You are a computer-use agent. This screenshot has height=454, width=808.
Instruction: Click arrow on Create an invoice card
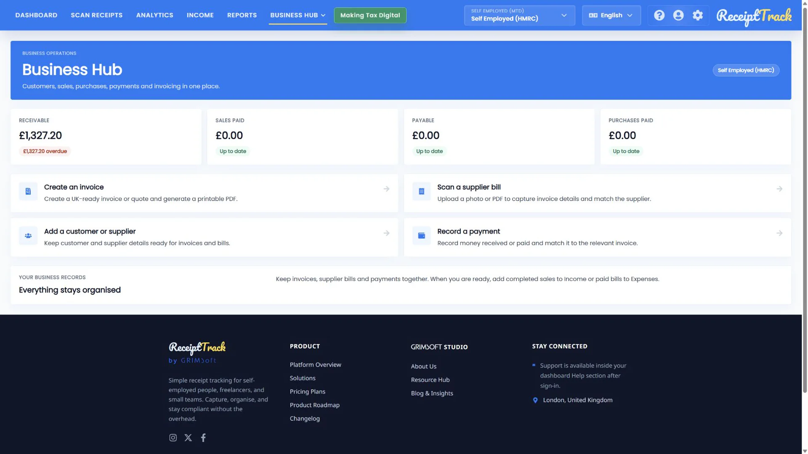[386, 189]
